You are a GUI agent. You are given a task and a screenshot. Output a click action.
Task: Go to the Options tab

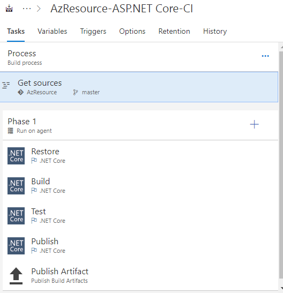click(132, 31)
